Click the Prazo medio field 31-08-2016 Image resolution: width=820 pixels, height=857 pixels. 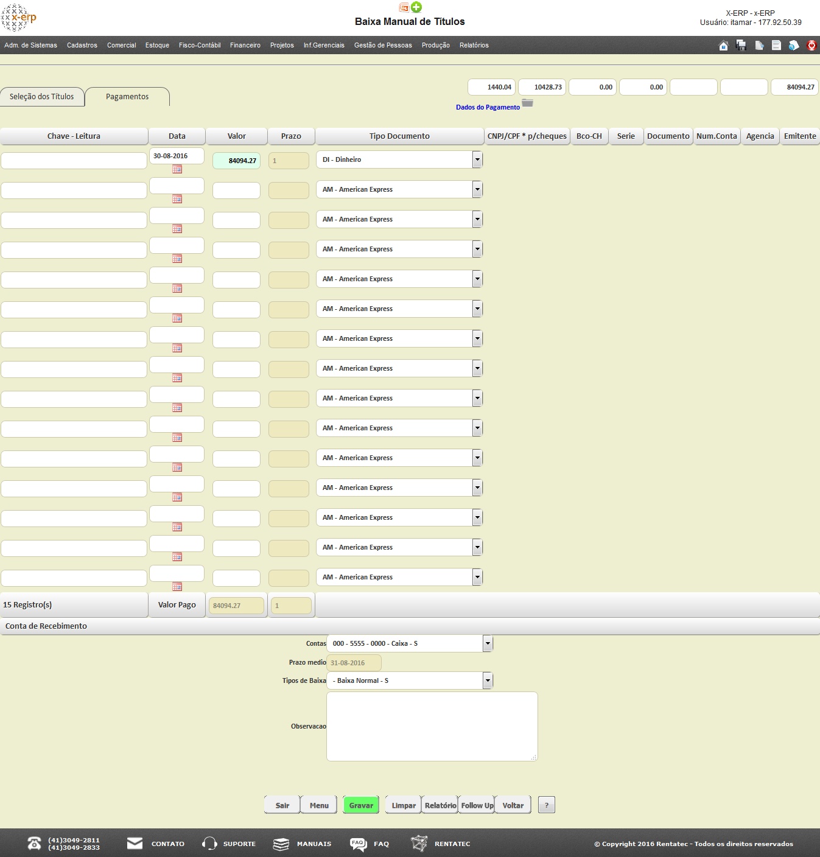coord(354,663)
